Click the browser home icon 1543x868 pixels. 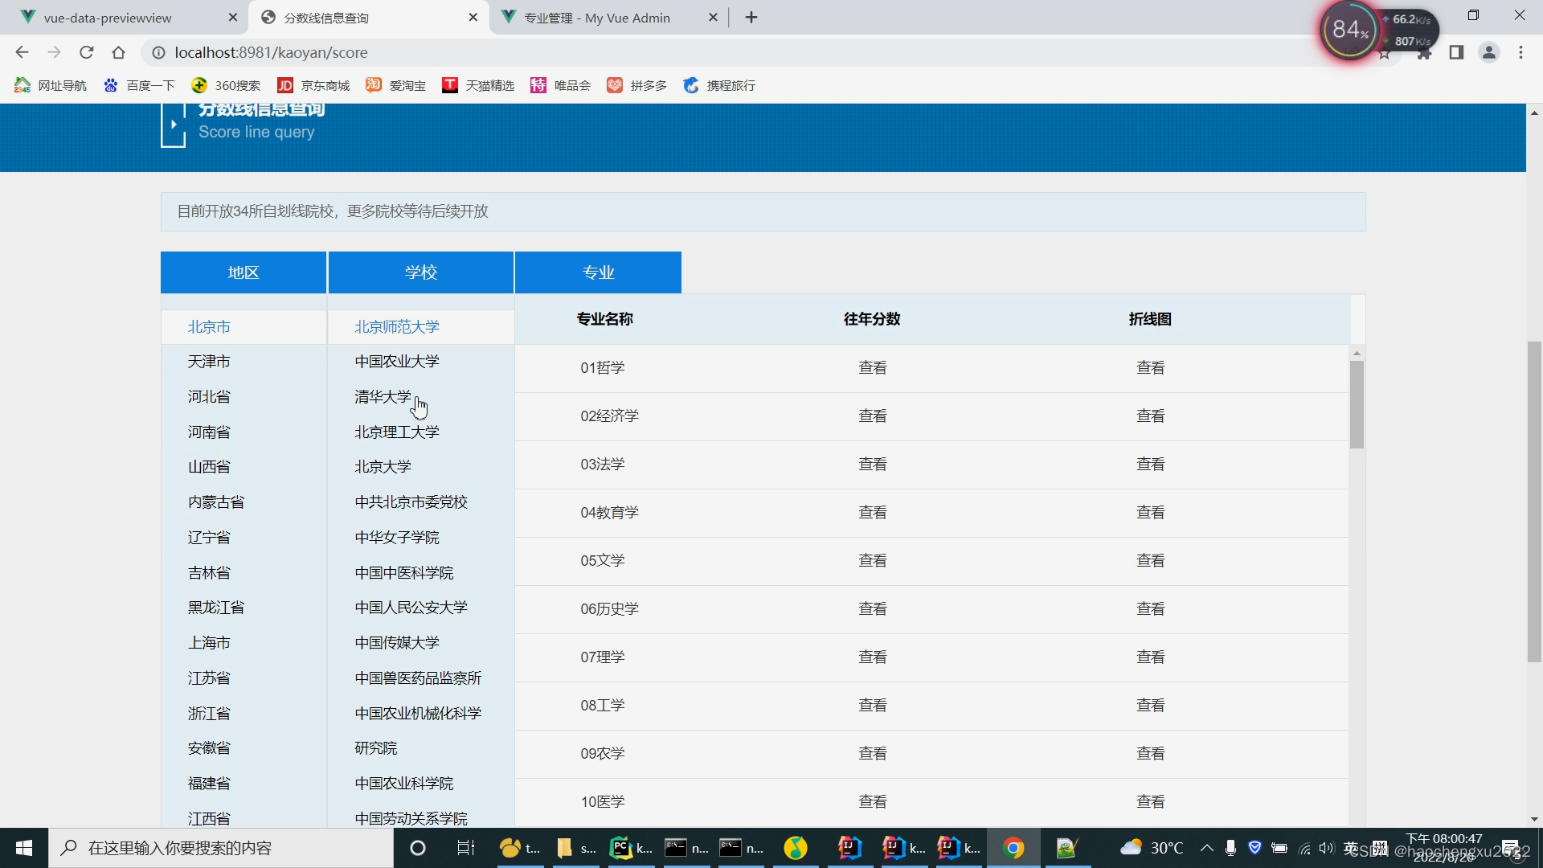click(x=119, y=52)
